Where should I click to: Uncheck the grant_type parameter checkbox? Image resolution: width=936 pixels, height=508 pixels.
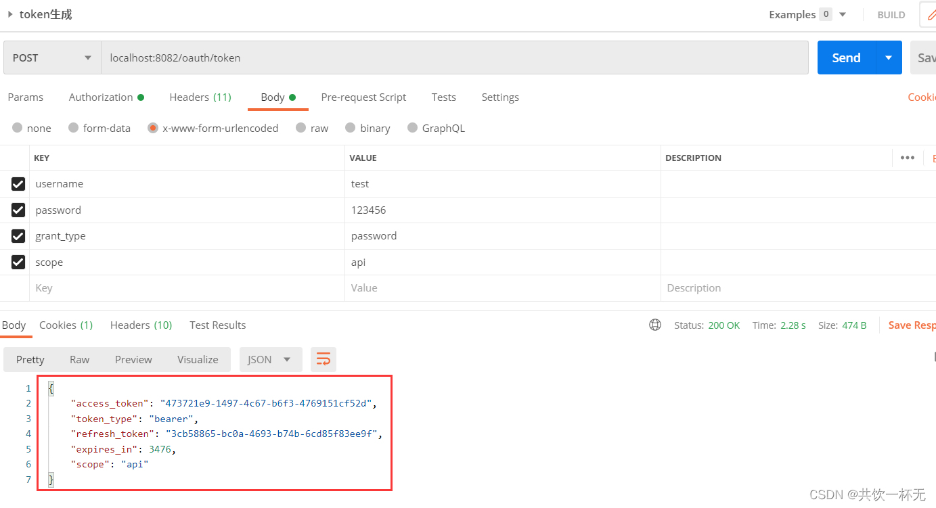[x=18, y=236]
